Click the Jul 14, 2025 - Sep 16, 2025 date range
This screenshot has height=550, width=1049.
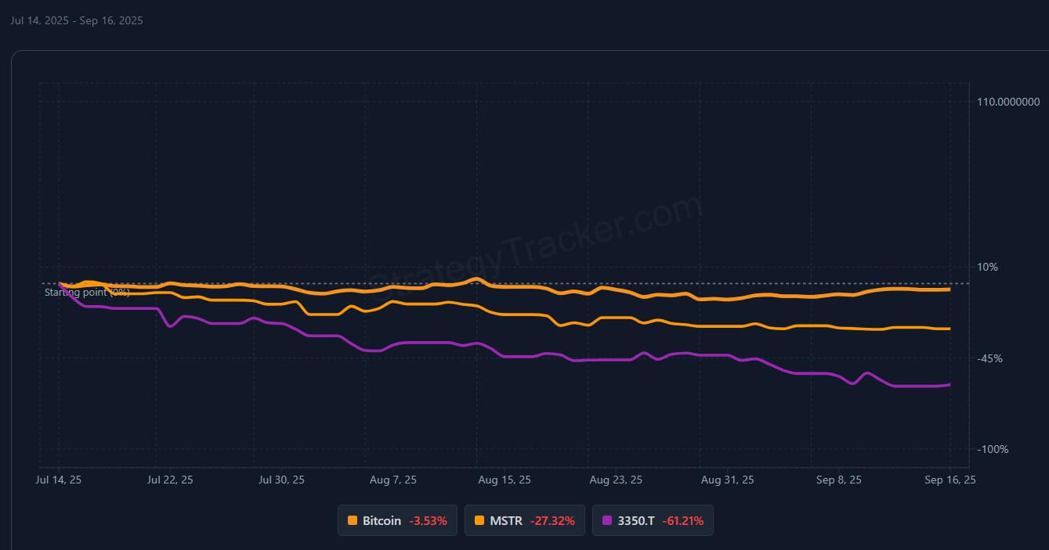coord(76,20)
